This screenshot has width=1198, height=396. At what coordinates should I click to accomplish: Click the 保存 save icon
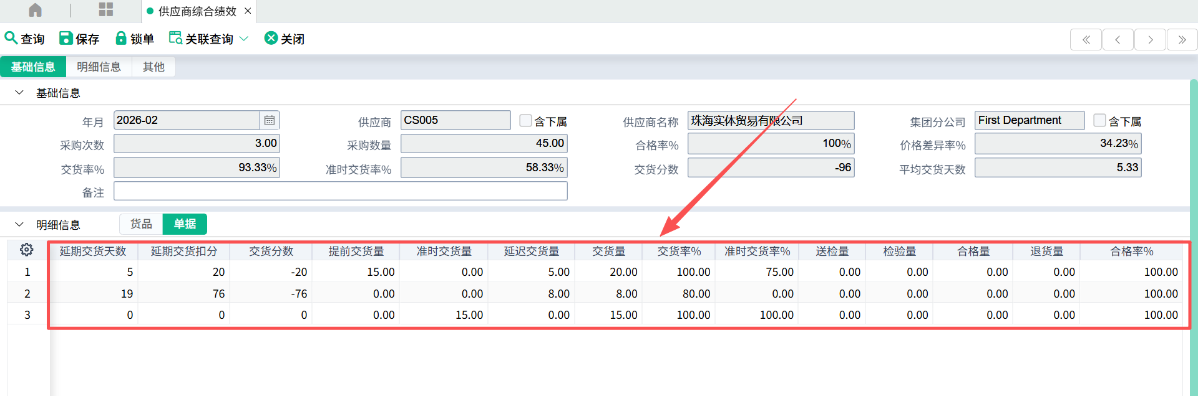point(66,38)
